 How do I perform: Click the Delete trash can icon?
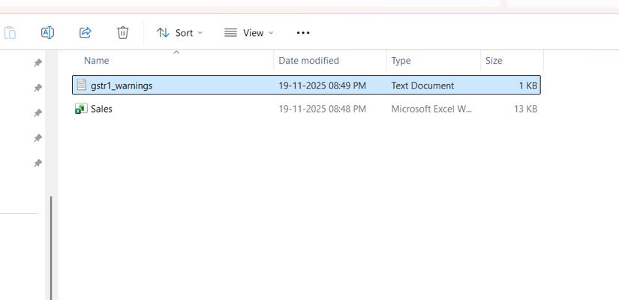coord(123,32)
